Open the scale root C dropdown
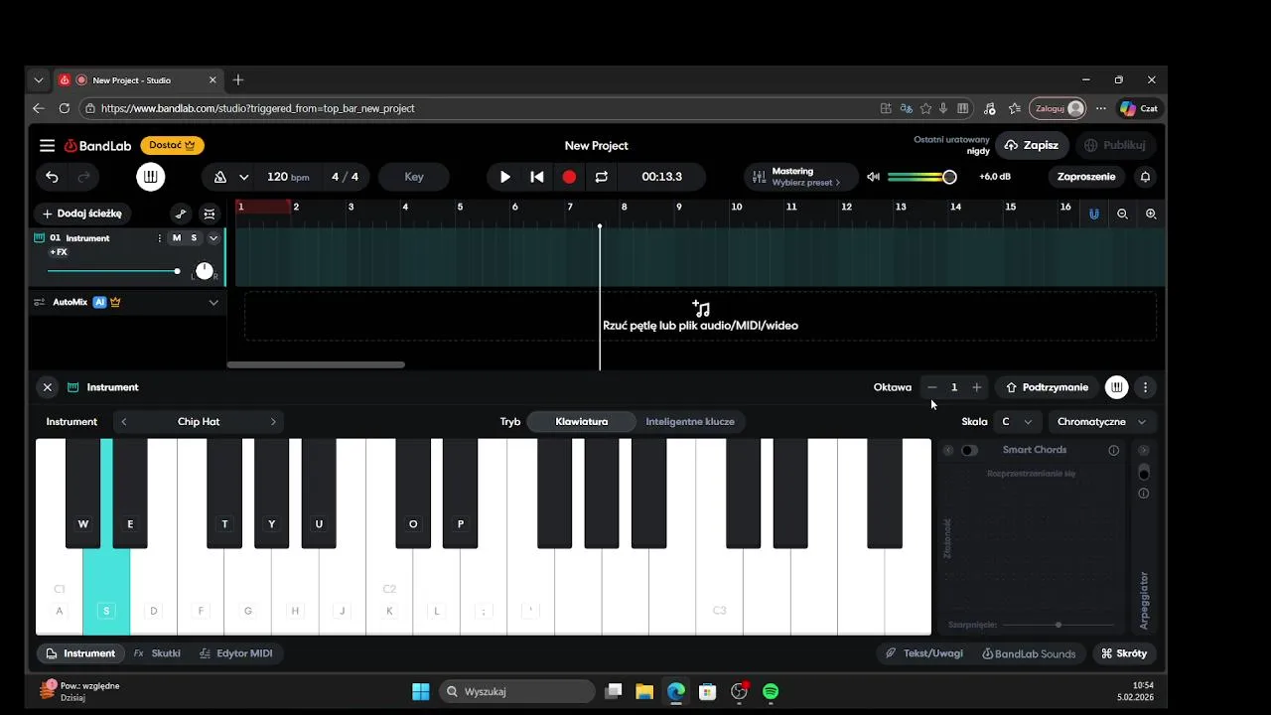The height and width of the screenshot is (715, 1271). pos(1017,422)
